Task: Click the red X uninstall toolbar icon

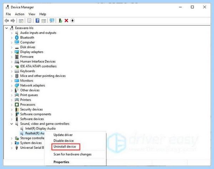Action: pyautogui.click(x=66, y=21)
